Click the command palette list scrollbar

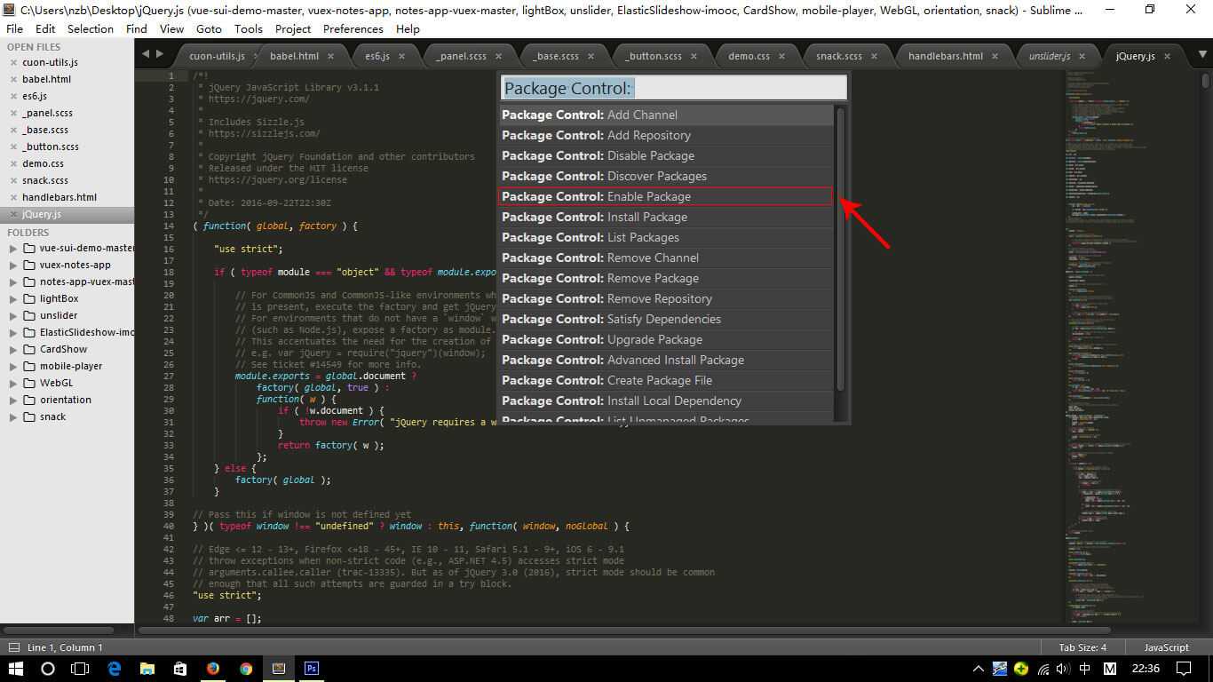[840, 249]
